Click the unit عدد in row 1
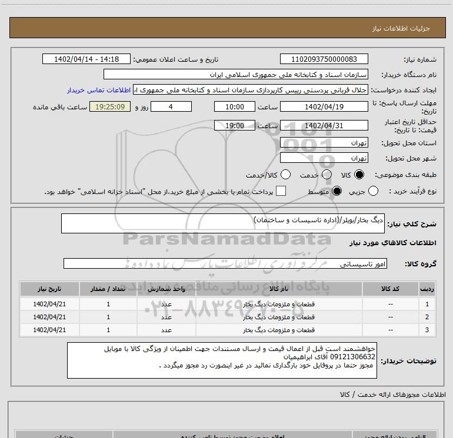 pos(166,304)
